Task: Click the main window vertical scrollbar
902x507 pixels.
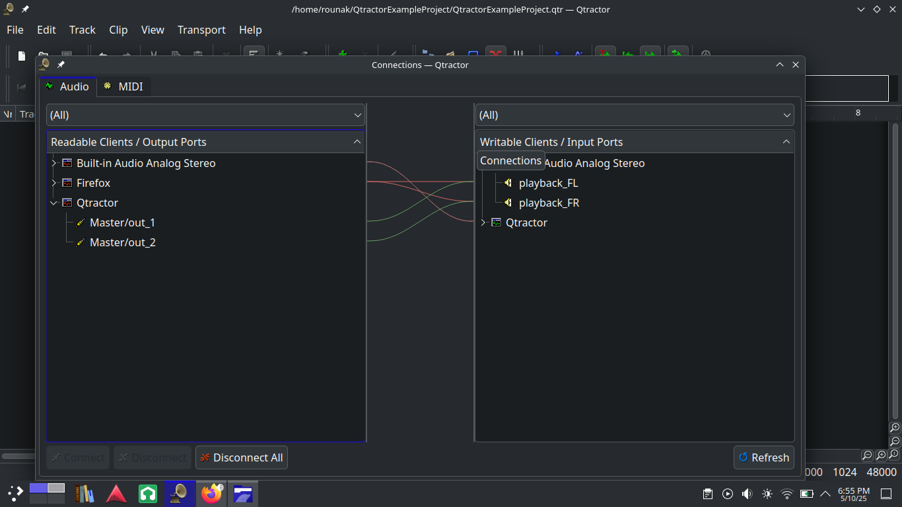Action: tap(895, 271)
